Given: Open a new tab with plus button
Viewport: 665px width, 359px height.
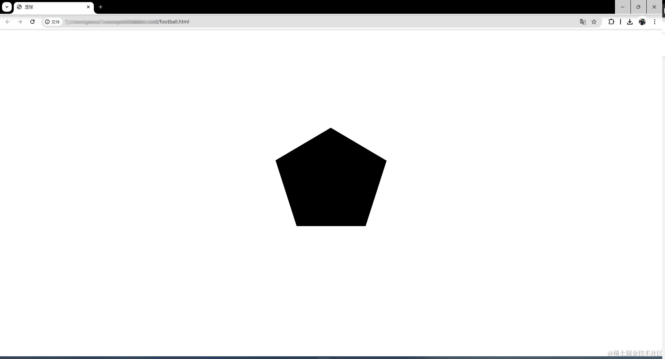Looking at the screenshot, I should (x=101, y=7).
